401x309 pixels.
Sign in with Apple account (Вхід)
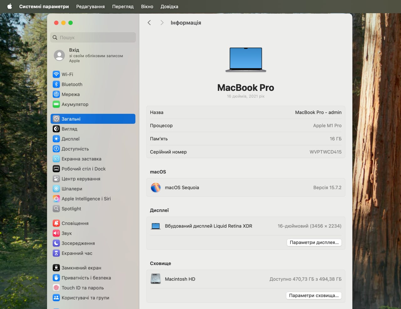(x=93, y=55)
